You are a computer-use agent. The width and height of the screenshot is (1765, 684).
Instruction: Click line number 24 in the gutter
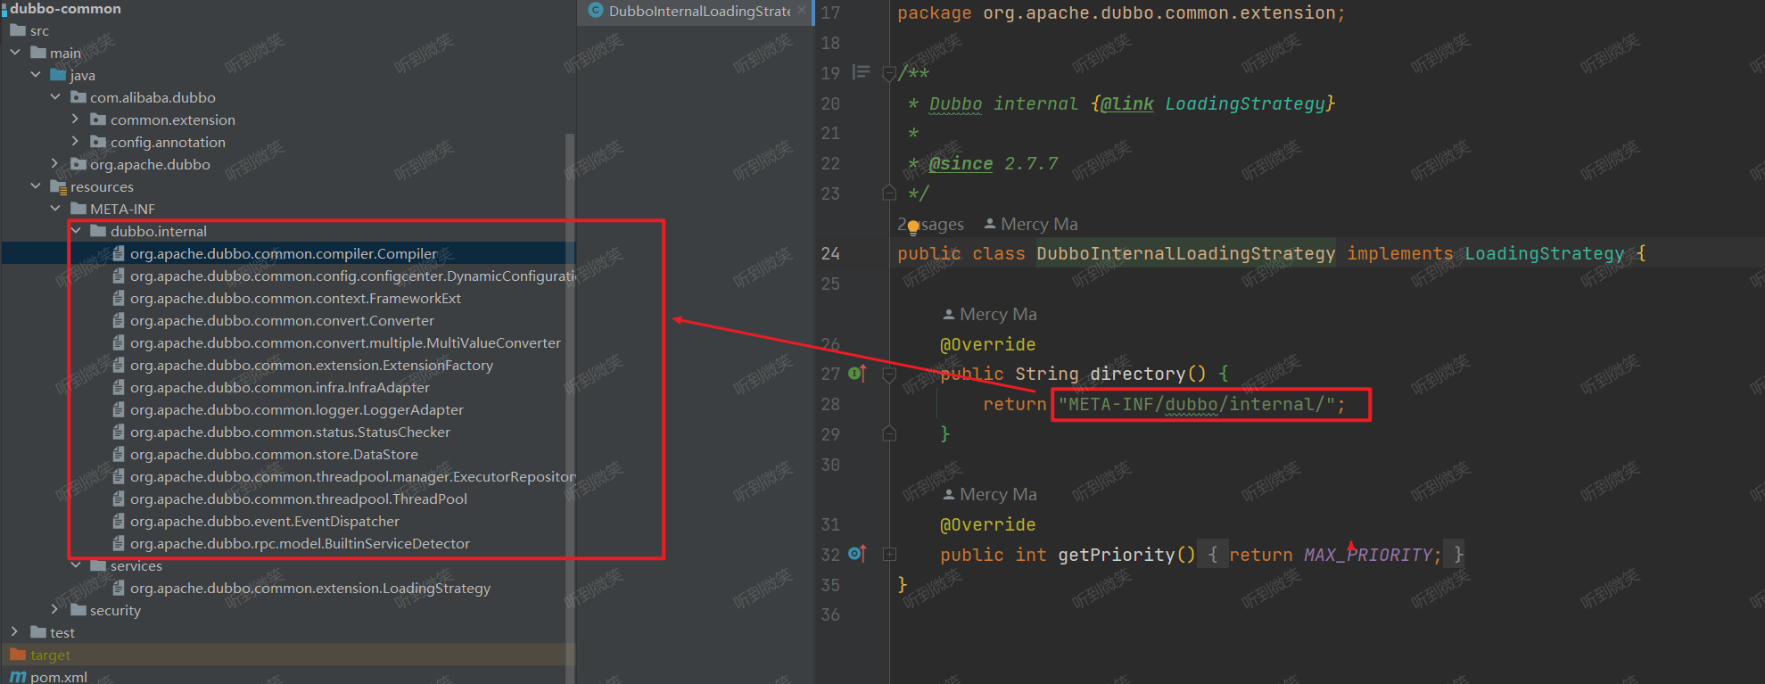tap(830, 254)
